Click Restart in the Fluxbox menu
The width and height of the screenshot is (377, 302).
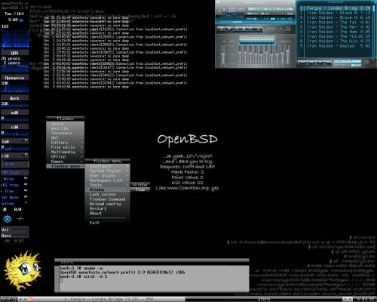pyautogui.click(x=107, y=208)
